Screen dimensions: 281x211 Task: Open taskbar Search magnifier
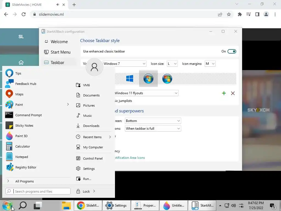click(23, 206)
